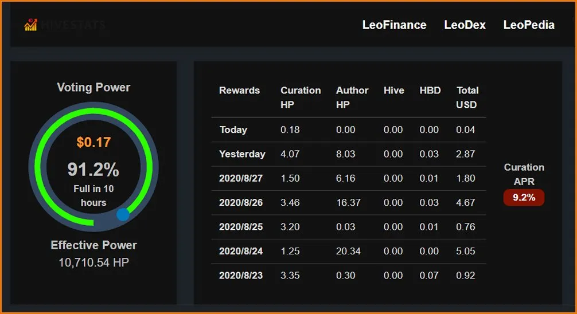
Task: Click the 0.30 author HP value
Action: [345, 276]
